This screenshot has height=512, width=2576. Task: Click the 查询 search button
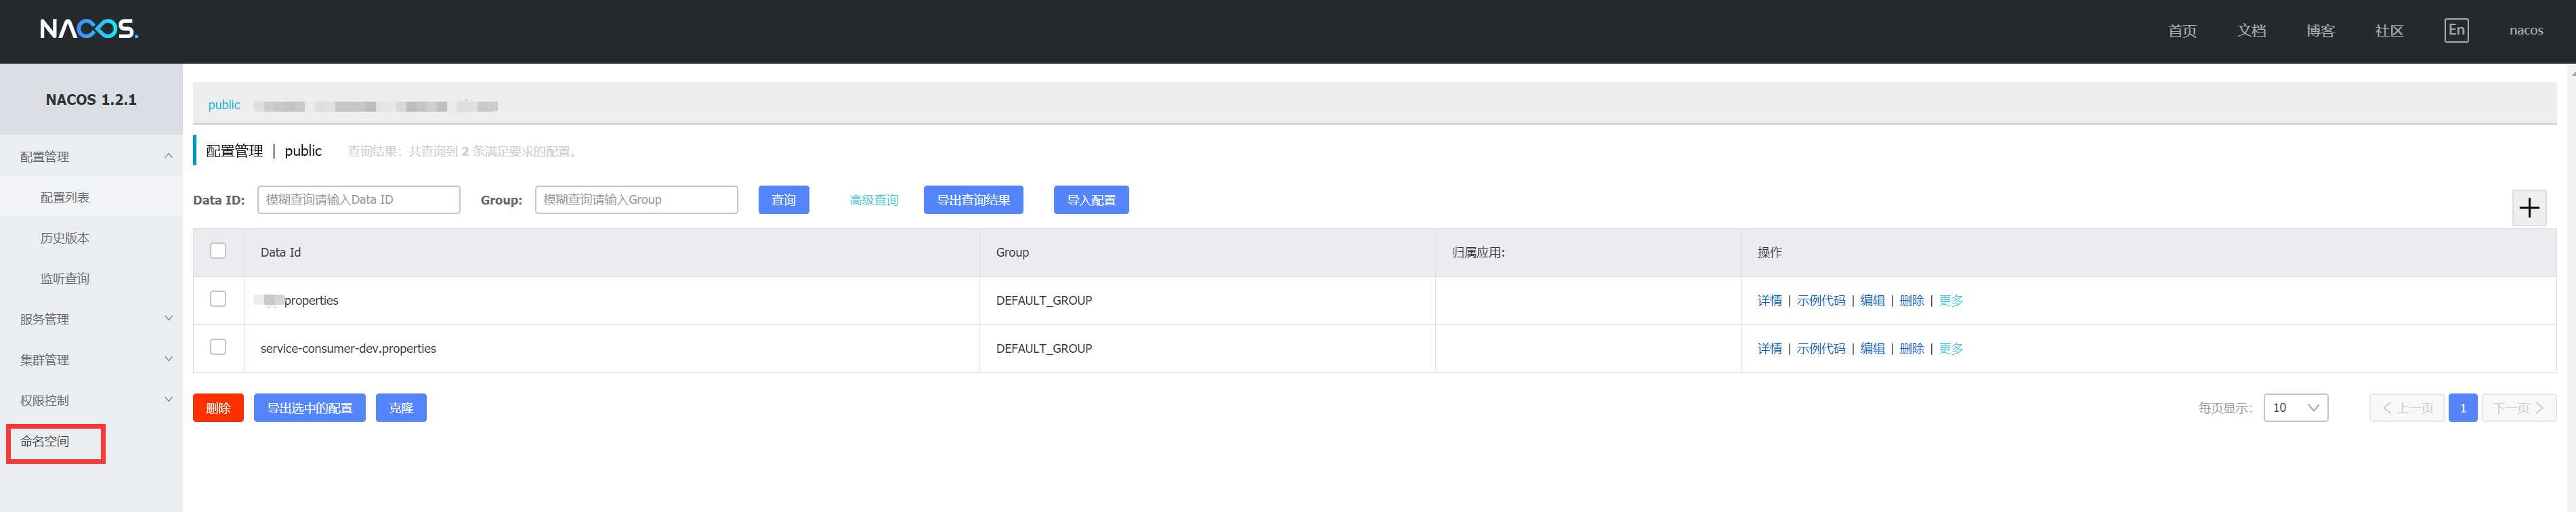[783, 200]
